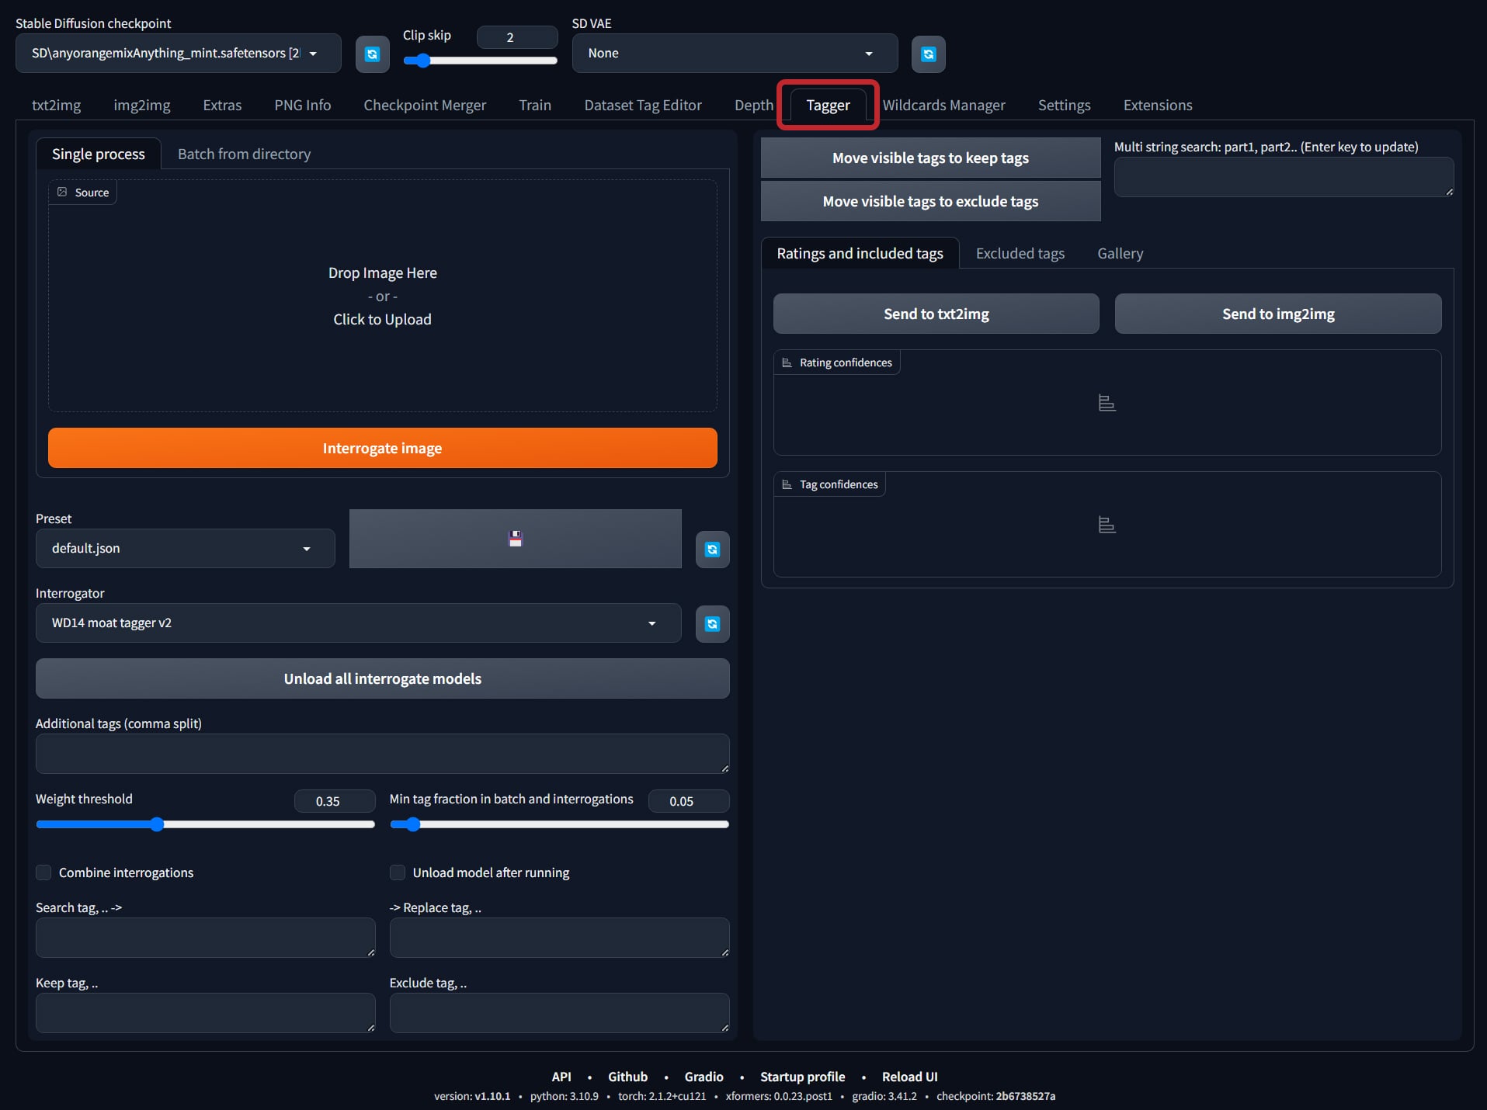Refresh the SD VAE list
The height and width of the screenshot is (1110, 1487).
(x=928, y=54)
